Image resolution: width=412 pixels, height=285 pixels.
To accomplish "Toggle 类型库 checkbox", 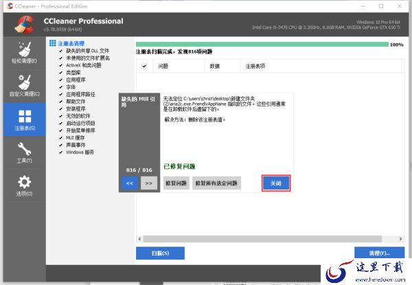I will [x=60, y=73].
